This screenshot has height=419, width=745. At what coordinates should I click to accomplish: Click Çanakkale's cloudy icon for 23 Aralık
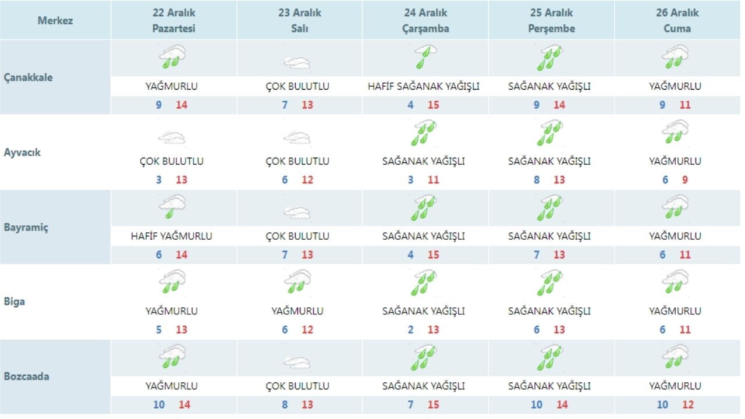pos(297,62)
